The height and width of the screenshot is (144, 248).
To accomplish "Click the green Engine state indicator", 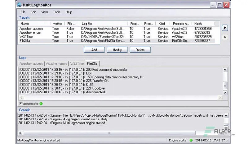I will point(191,140).
